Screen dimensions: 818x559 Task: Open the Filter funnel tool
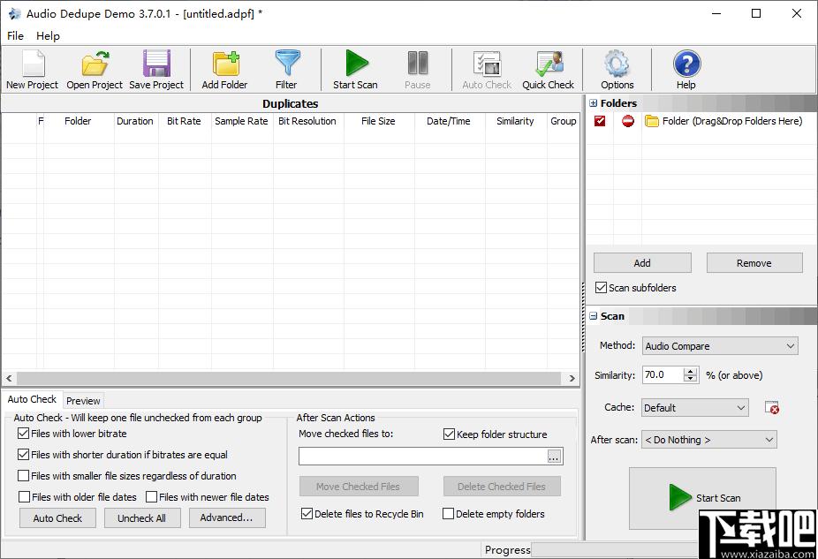pyautogui.click(x=287, y=63)
